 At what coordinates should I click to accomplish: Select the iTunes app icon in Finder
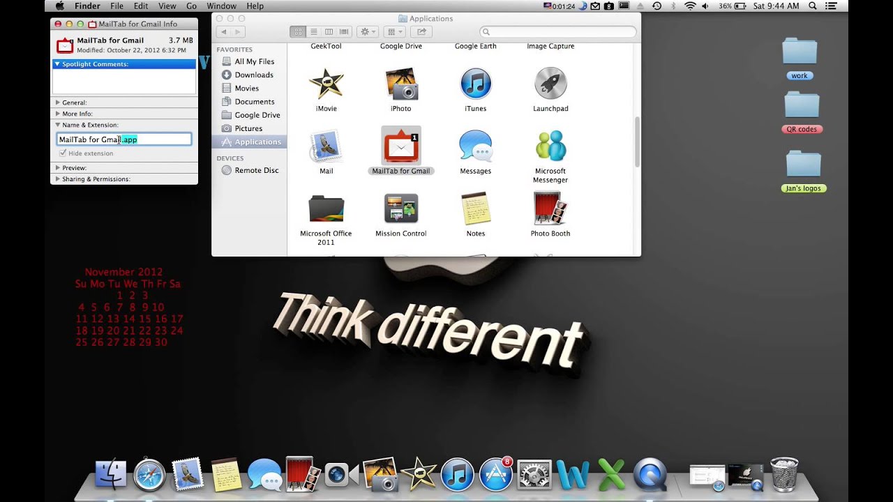click(476, 84)
